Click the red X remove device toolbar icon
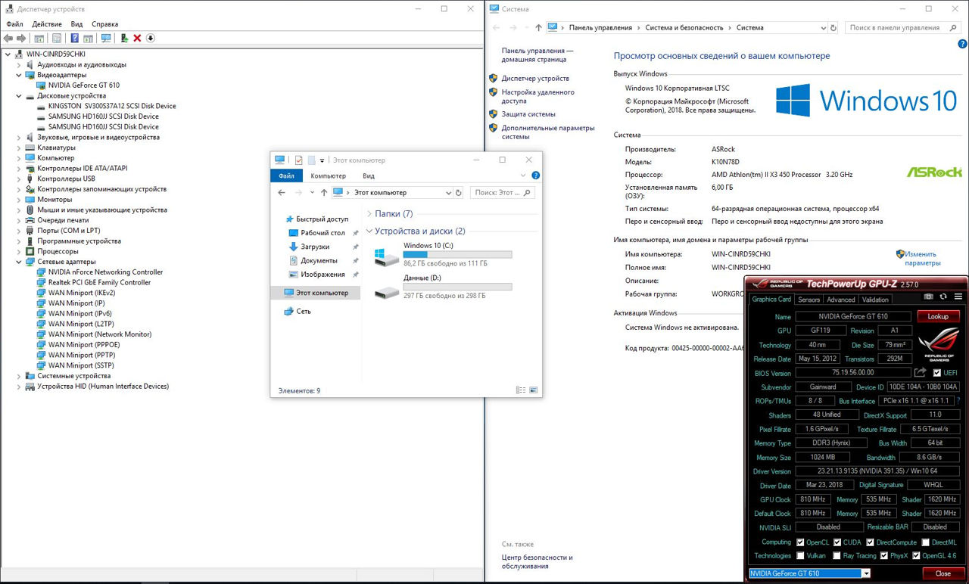The image size is (969, 584). click(x=137, y=38)
